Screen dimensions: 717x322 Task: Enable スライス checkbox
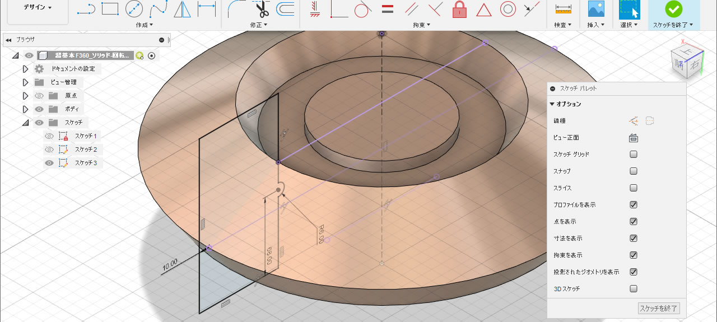pos(634,188)
